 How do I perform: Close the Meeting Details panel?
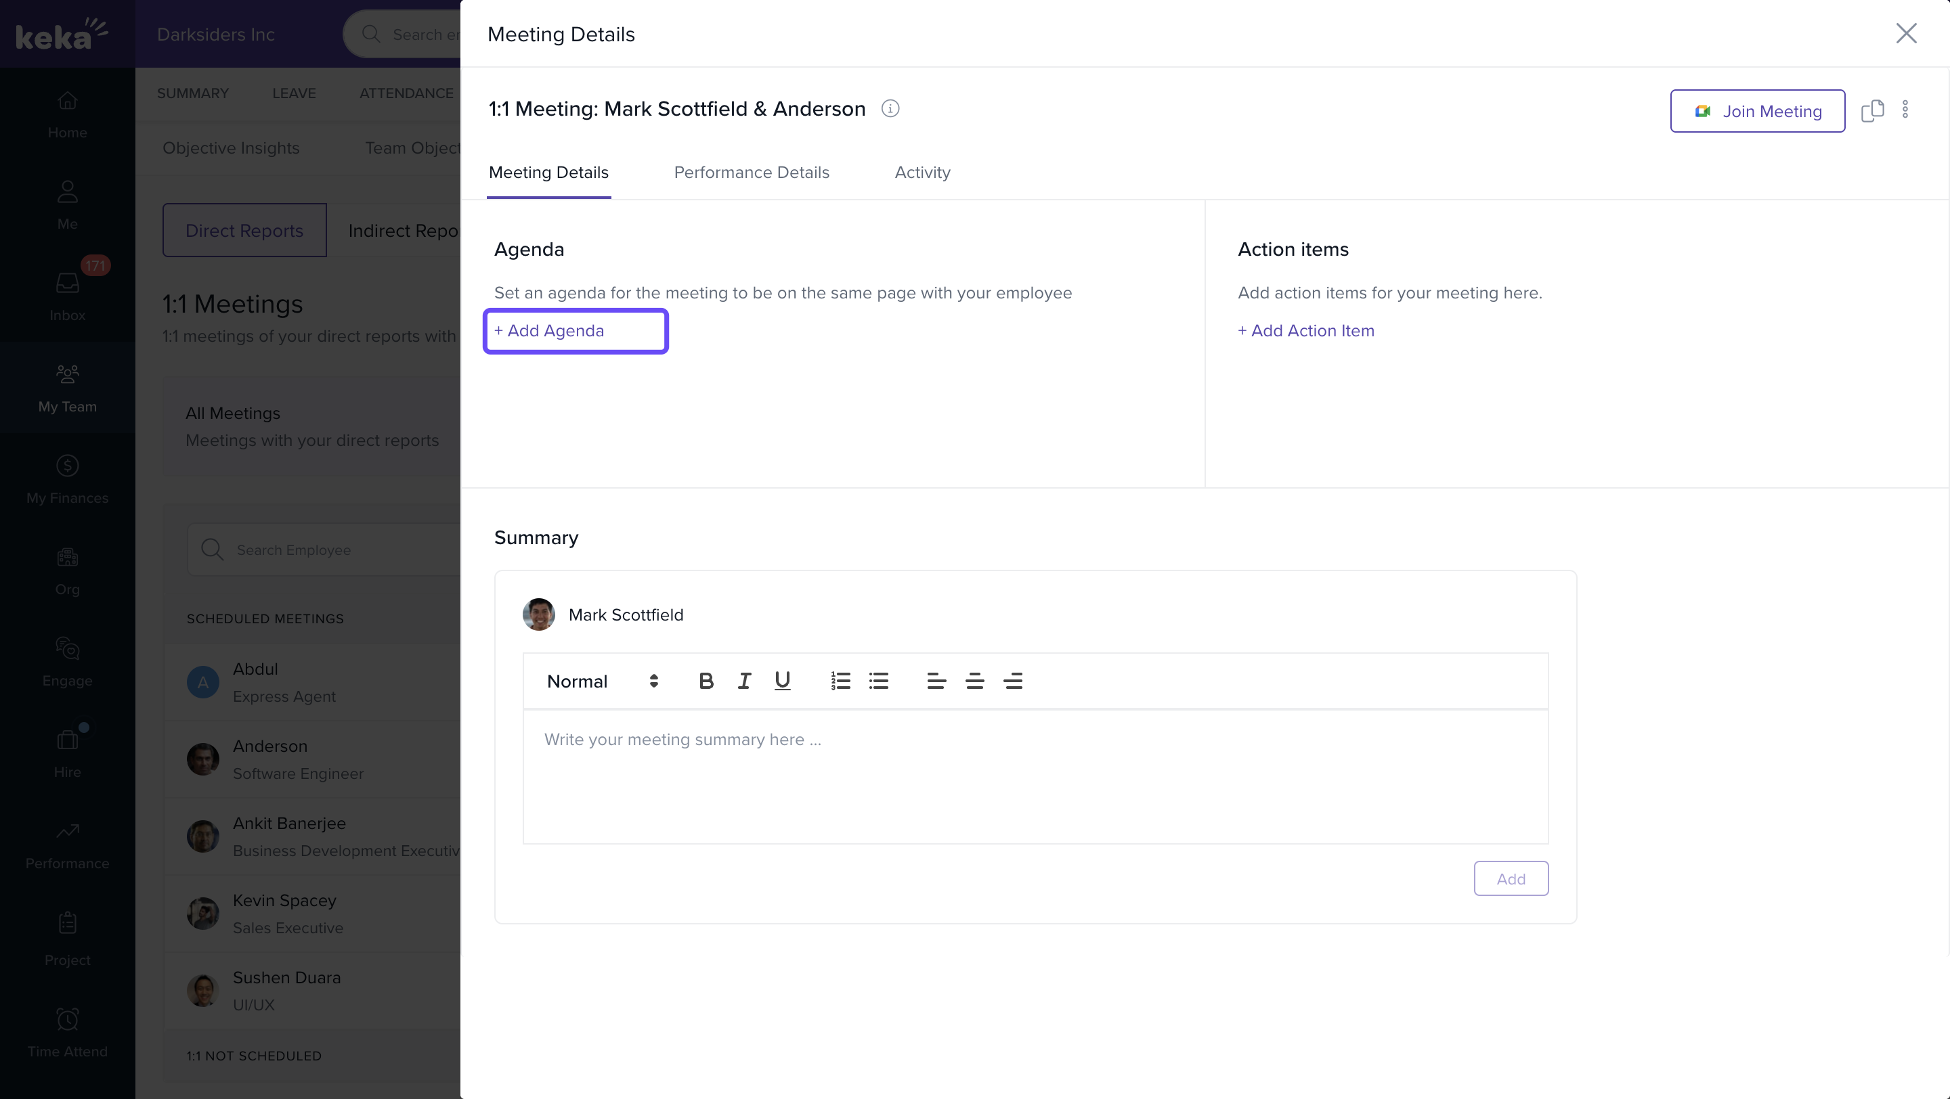(x=1905, y=33)
